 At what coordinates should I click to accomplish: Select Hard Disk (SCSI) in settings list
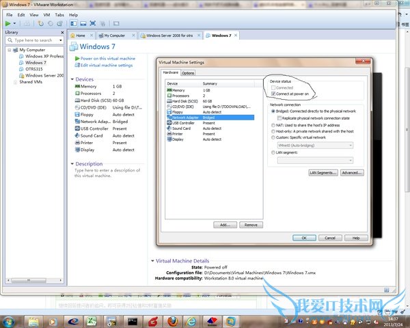210,101
